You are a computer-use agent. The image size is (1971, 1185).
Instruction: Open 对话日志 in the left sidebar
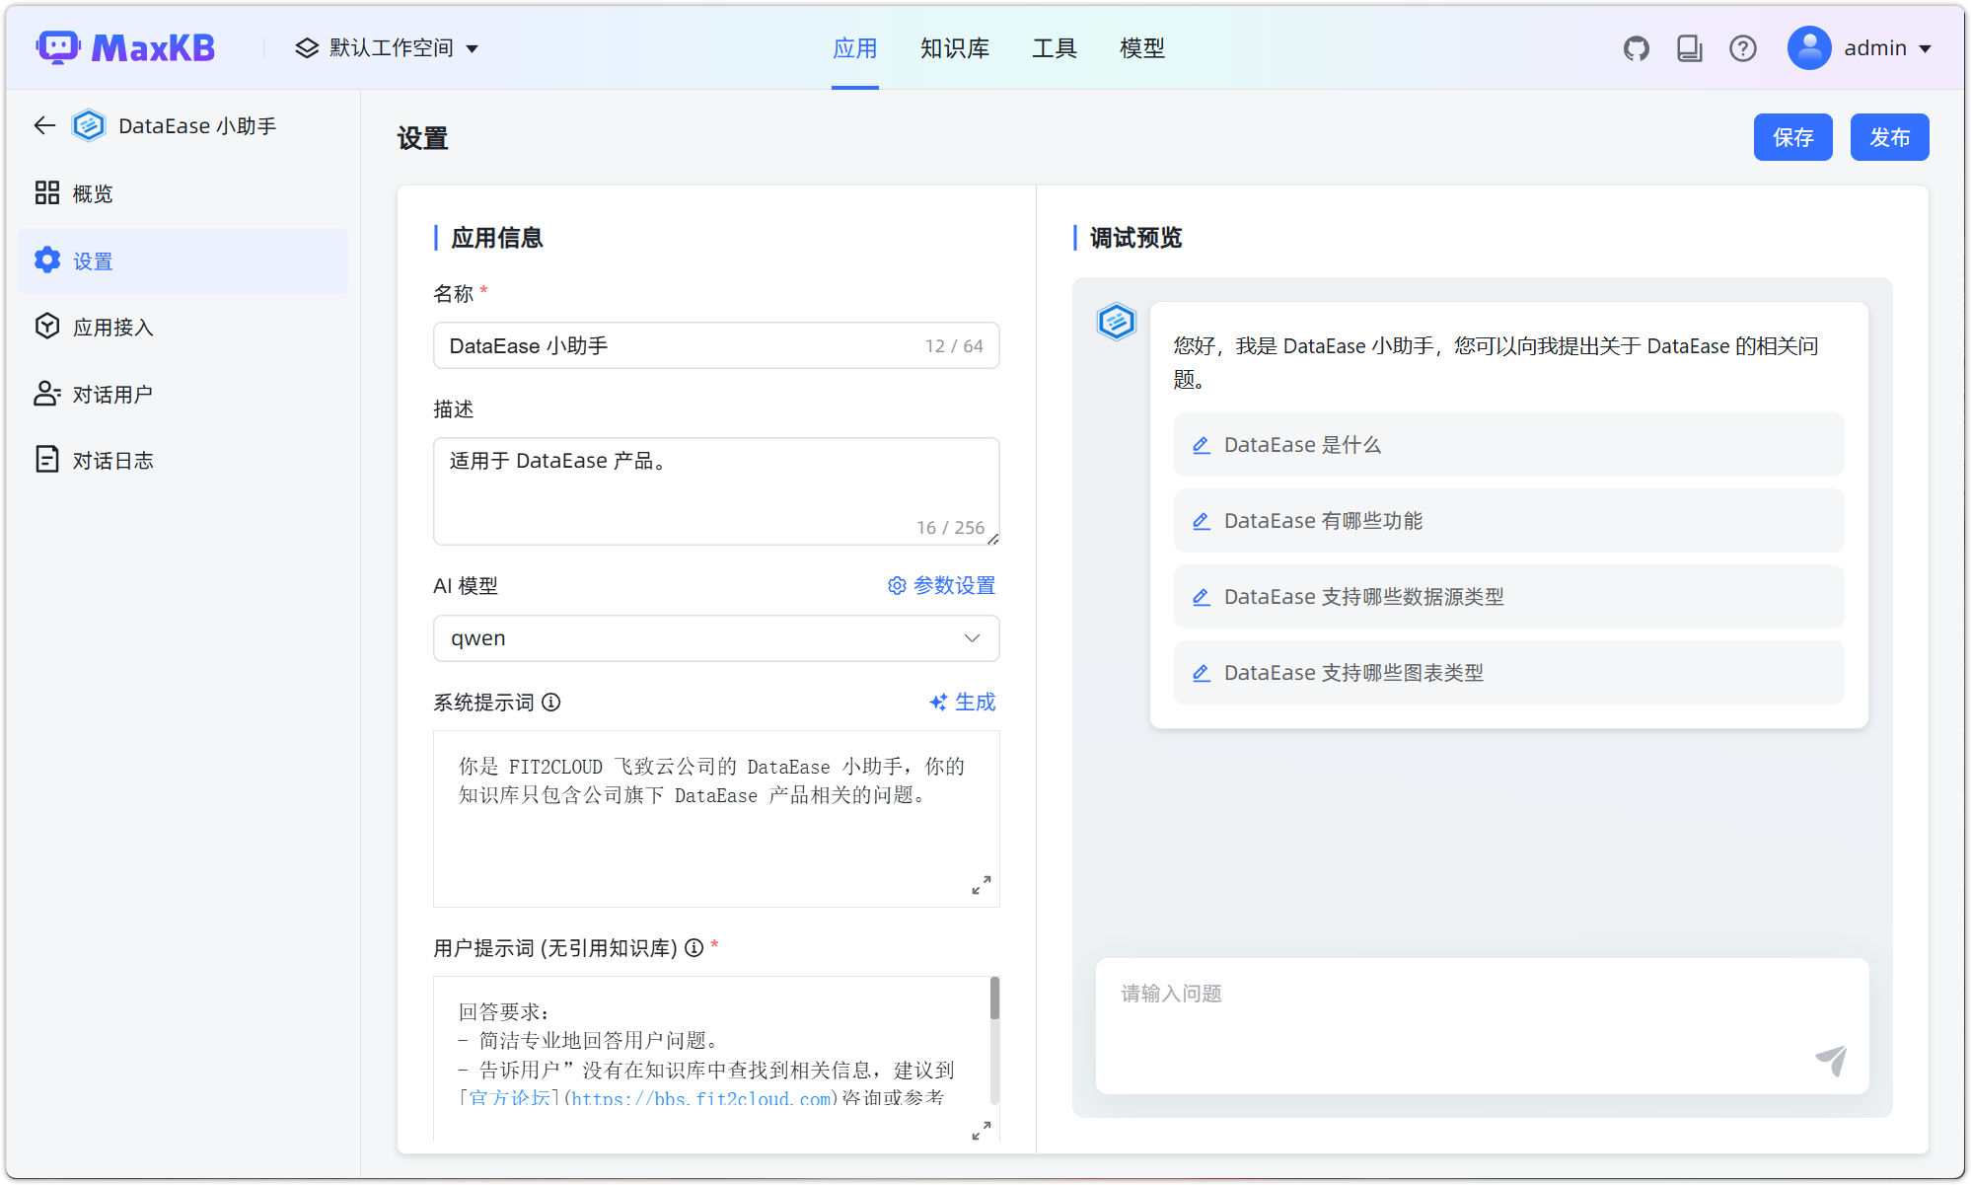(x=115, y=459)
